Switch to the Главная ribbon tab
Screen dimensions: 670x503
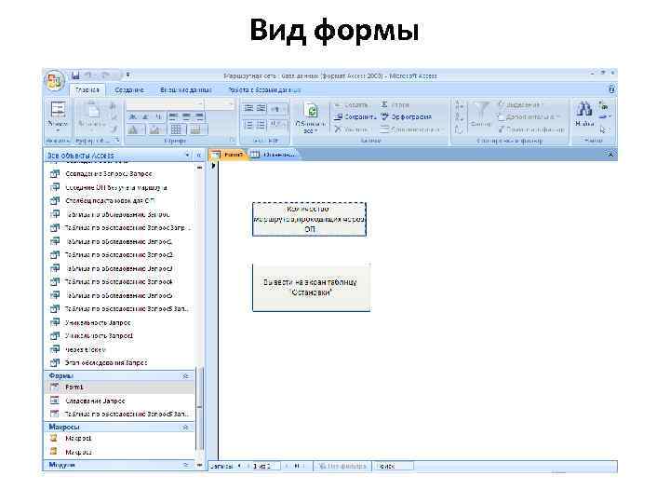87,89
